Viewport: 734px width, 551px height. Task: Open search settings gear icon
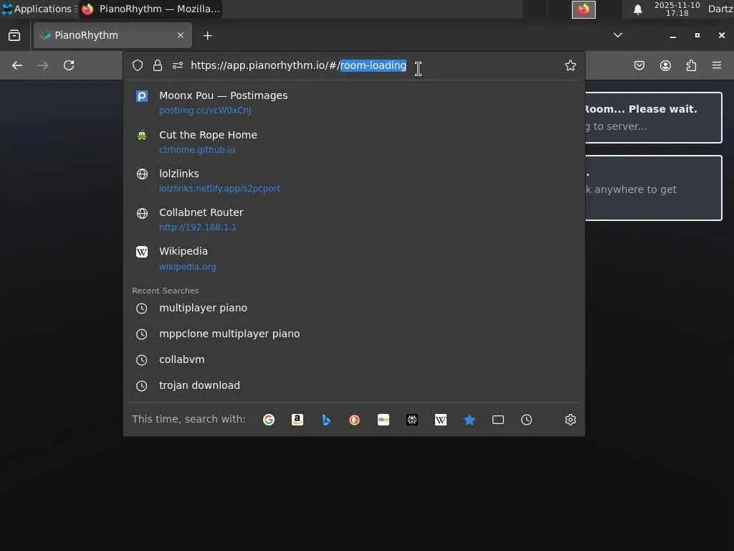(x=570, y=420)
